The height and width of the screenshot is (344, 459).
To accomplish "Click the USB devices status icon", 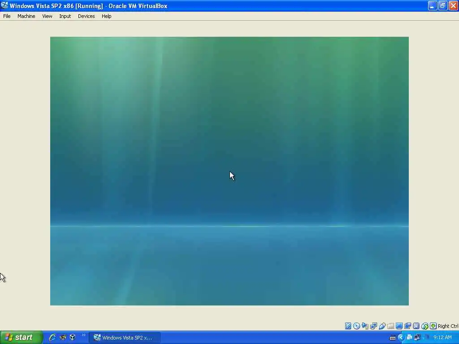I will [382, 326].
